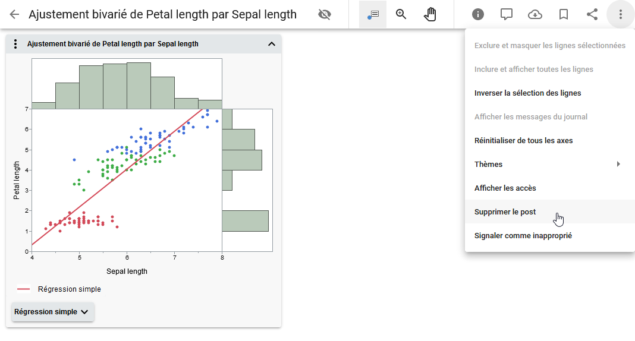Viewport: 635px width, 341px height.
Task: Open the Thèmes submenu
Action: 547,165
